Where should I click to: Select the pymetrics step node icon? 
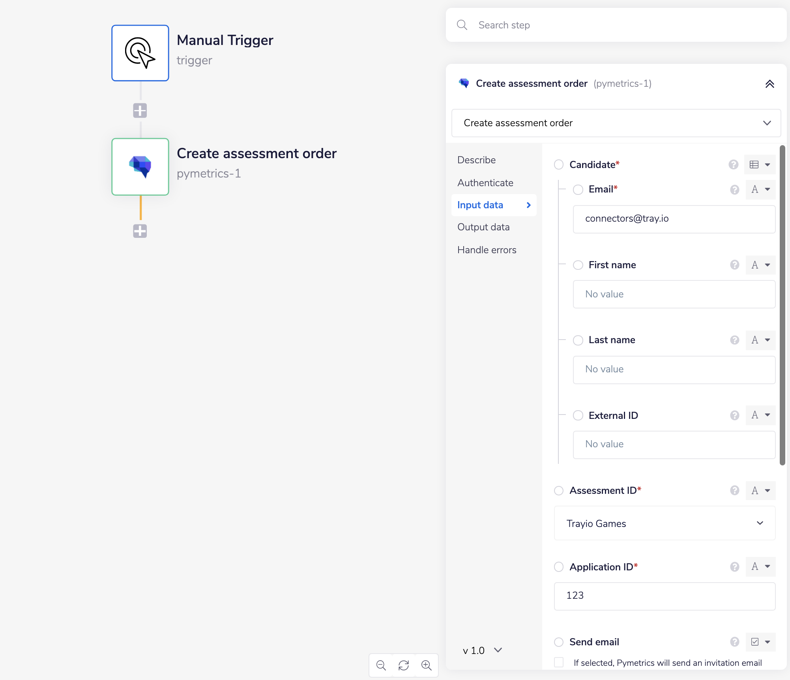point(140,166)
